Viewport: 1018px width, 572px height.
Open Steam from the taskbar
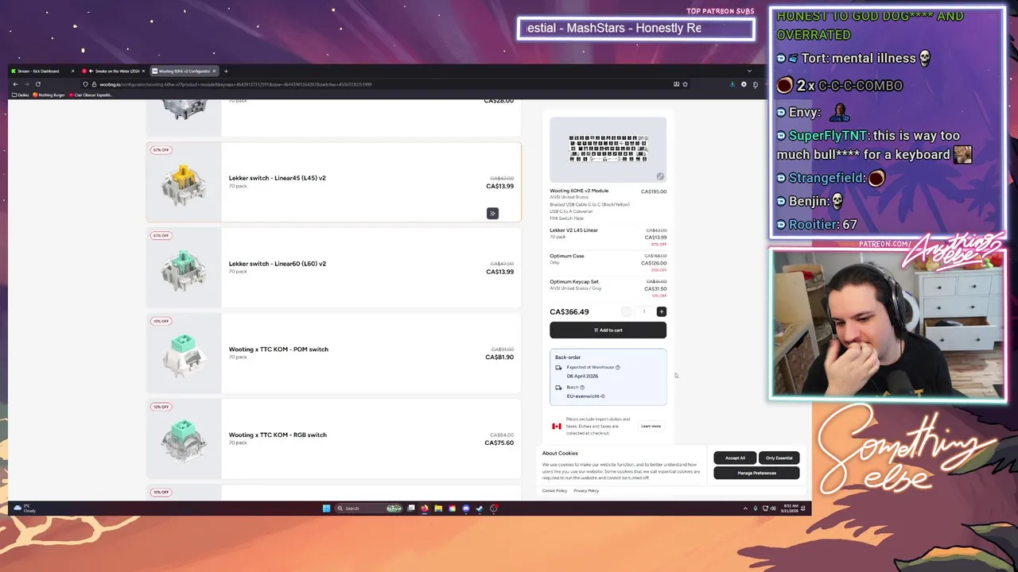(x=480, y=508)
